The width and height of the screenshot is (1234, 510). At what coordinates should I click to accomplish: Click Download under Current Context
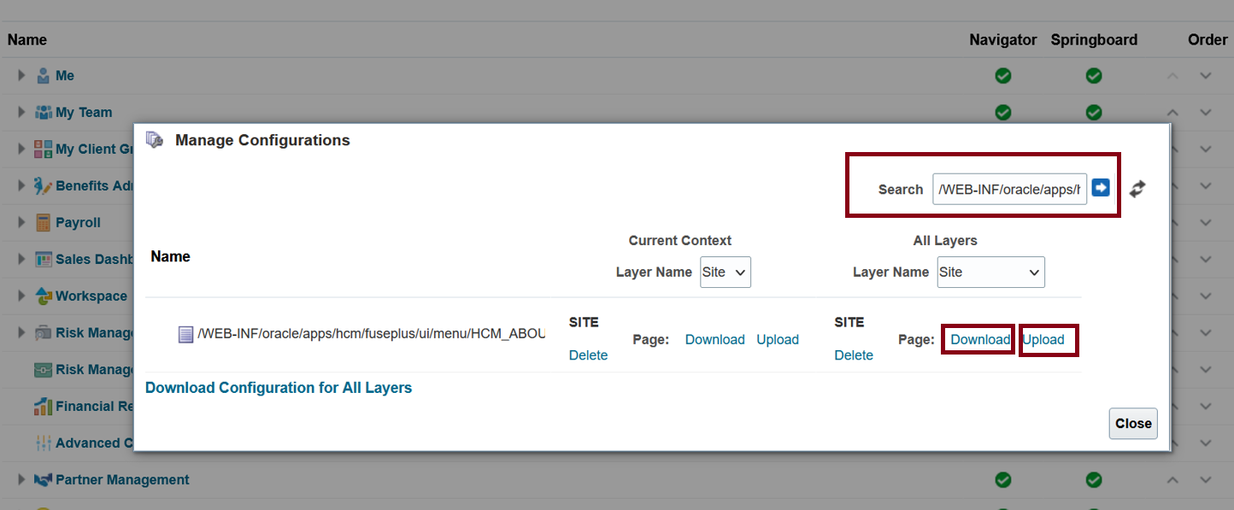[715, 340]
